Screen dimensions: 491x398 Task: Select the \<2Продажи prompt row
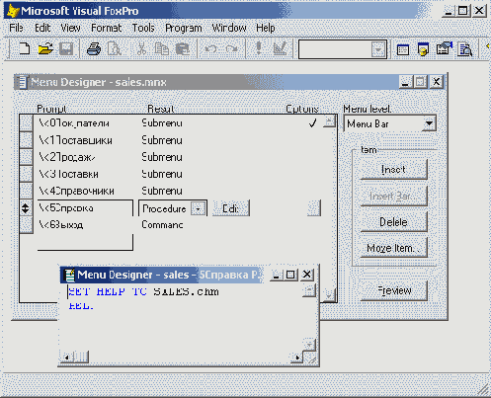(67, 157)
